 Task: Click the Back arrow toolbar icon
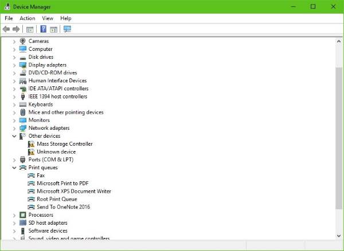point(6,29)
